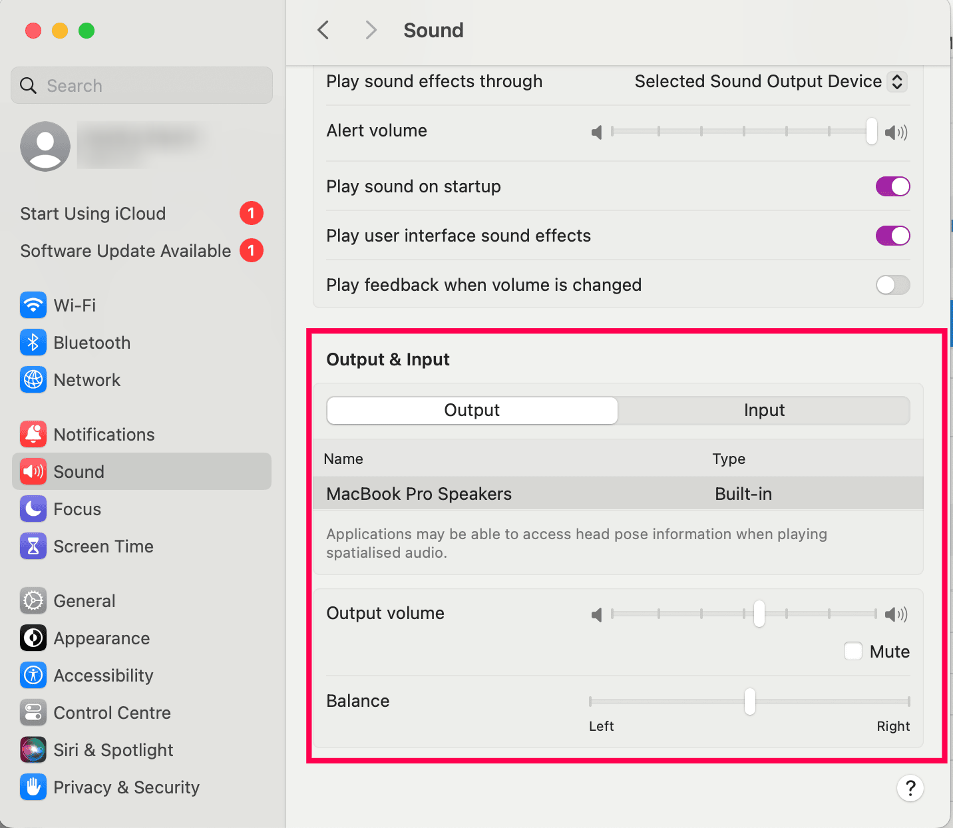Open Siri & Spotlight settings

tap(142, 750)
